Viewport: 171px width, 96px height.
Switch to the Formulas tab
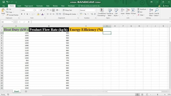tap(39, 6)
